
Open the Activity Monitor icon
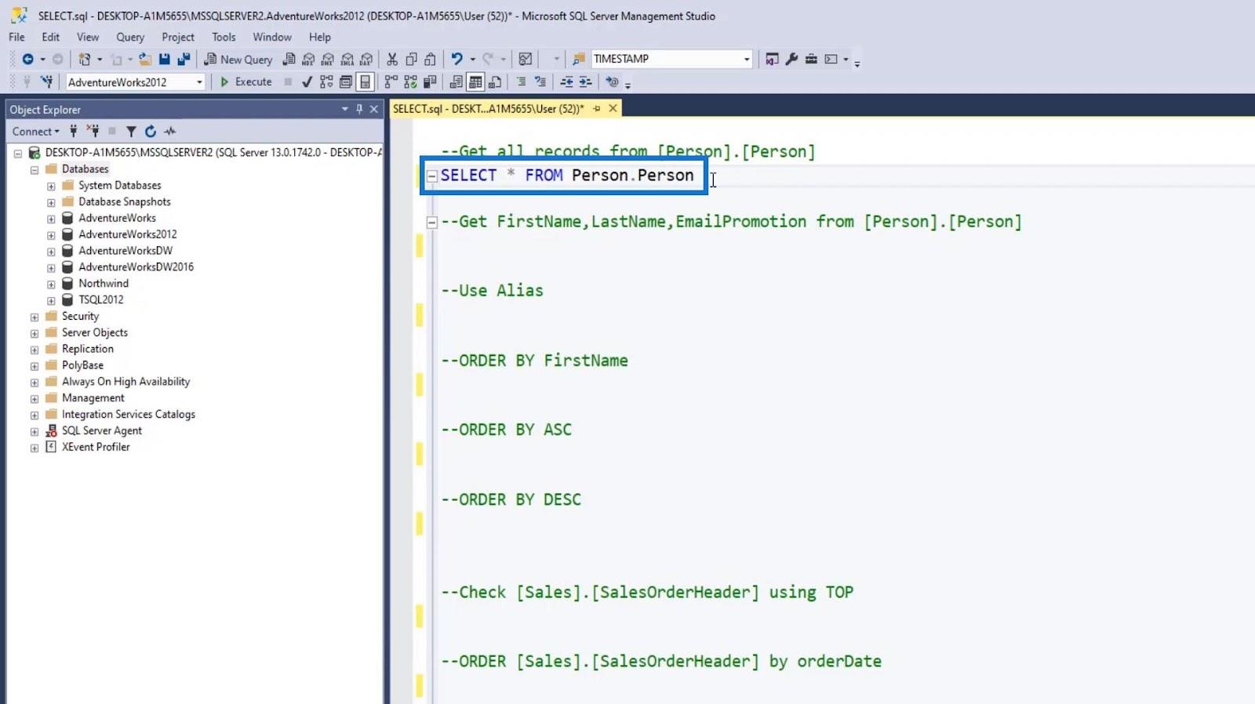tap(526, 59)
